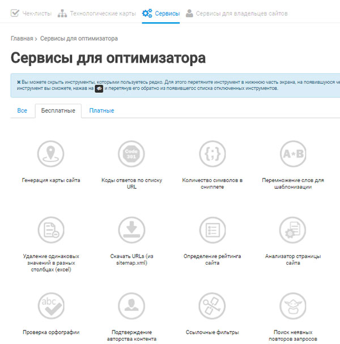Open Перемножение слов для шаблонизации label

coord(293,184)
